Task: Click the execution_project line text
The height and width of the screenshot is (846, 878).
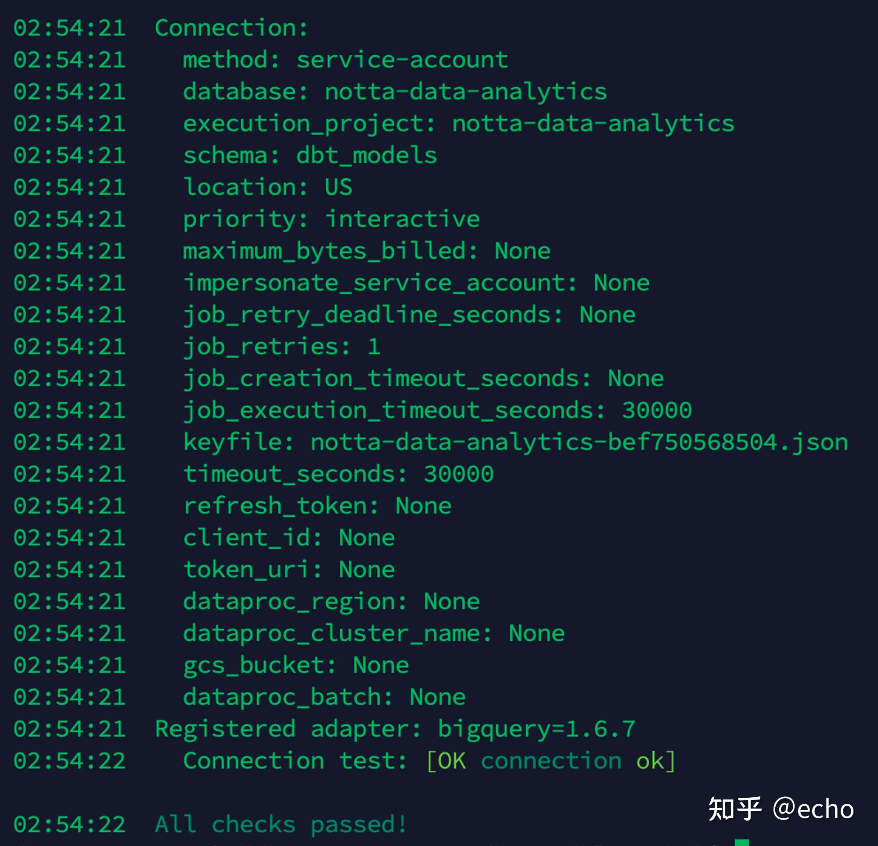Action: pos(458,124)
